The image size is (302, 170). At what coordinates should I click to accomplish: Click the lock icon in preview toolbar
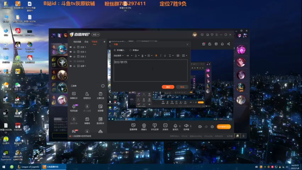(210, 44)
